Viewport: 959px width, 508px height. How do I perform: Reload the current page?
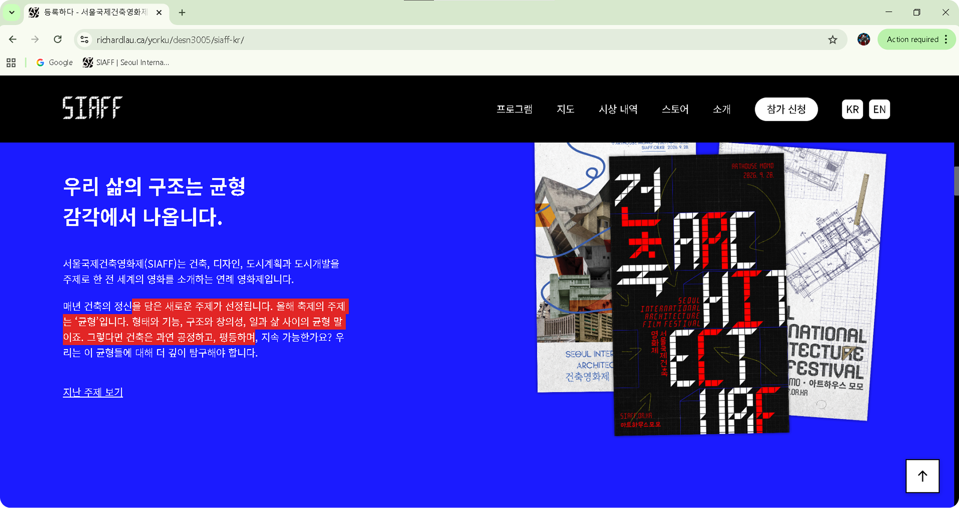(x=58, y=39)
